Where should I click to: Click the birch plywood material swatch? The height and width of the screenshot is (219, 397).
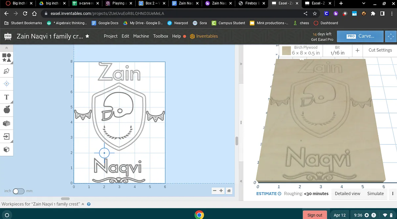pos(286,50)
